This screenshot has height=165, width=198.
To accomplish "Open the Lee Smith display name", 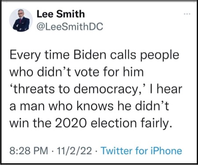I will 61,14.
